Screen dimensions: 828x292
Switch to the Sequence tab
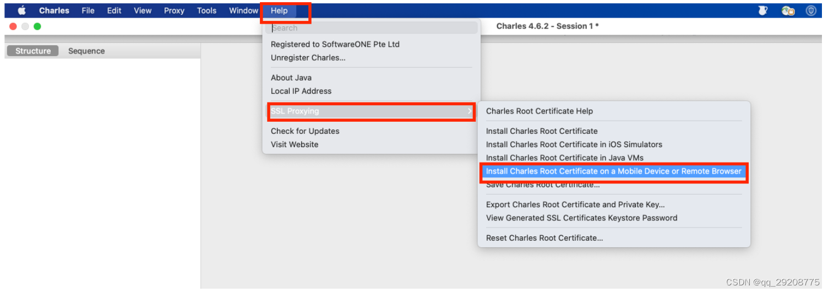86,51
